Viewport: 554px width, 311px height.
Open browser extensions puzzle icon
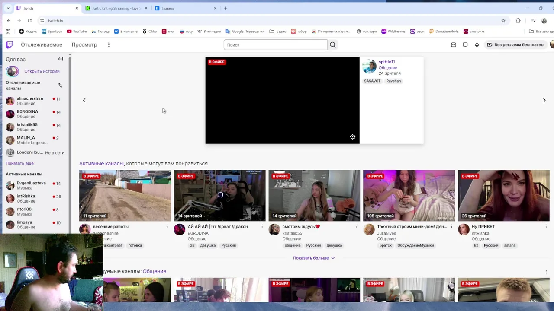518,20
